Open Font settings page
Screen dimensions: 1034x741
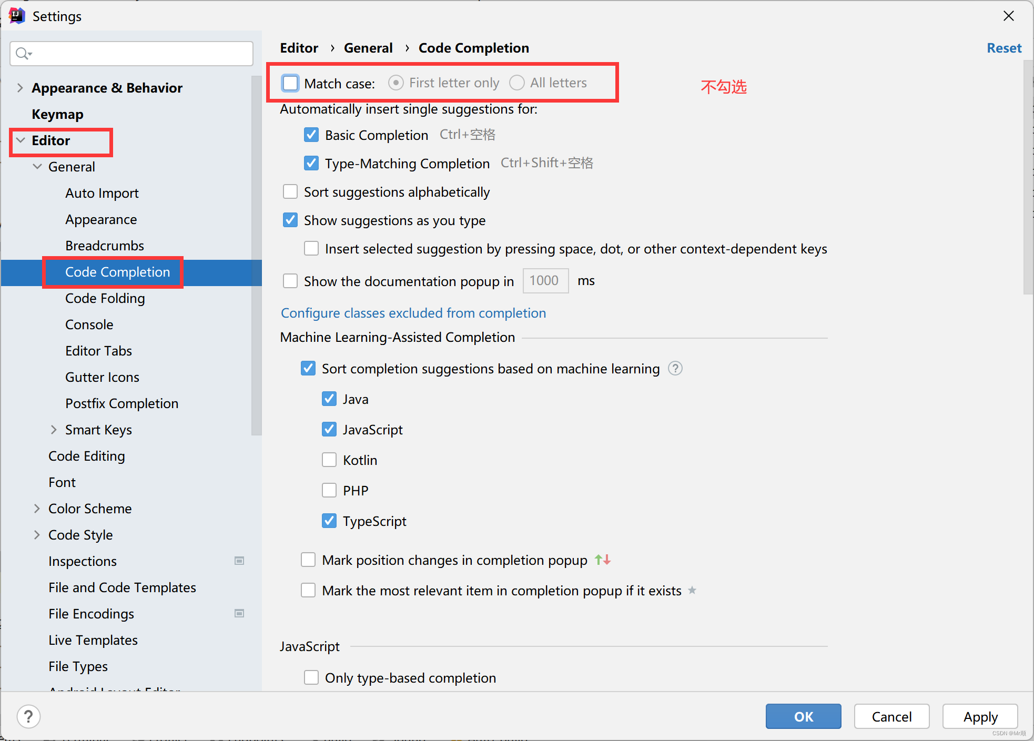click(x=62, y=482)
